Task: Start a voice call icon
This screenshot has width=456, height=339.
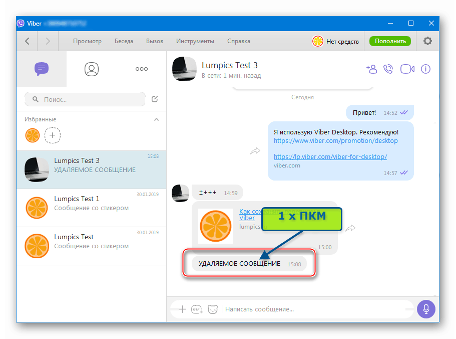Action: (388, 69)
